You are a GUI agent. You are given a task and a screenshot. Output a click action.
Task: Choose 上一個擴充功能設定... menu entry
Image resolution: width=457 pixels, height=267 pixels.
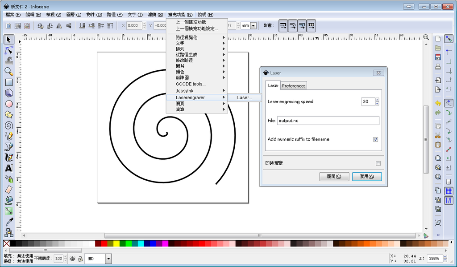(197, 28)
